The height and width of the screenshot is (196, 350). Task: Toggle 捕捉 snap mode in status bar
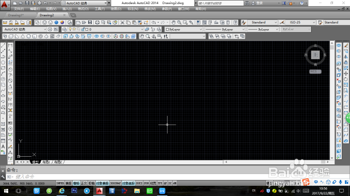click(69, 183)
